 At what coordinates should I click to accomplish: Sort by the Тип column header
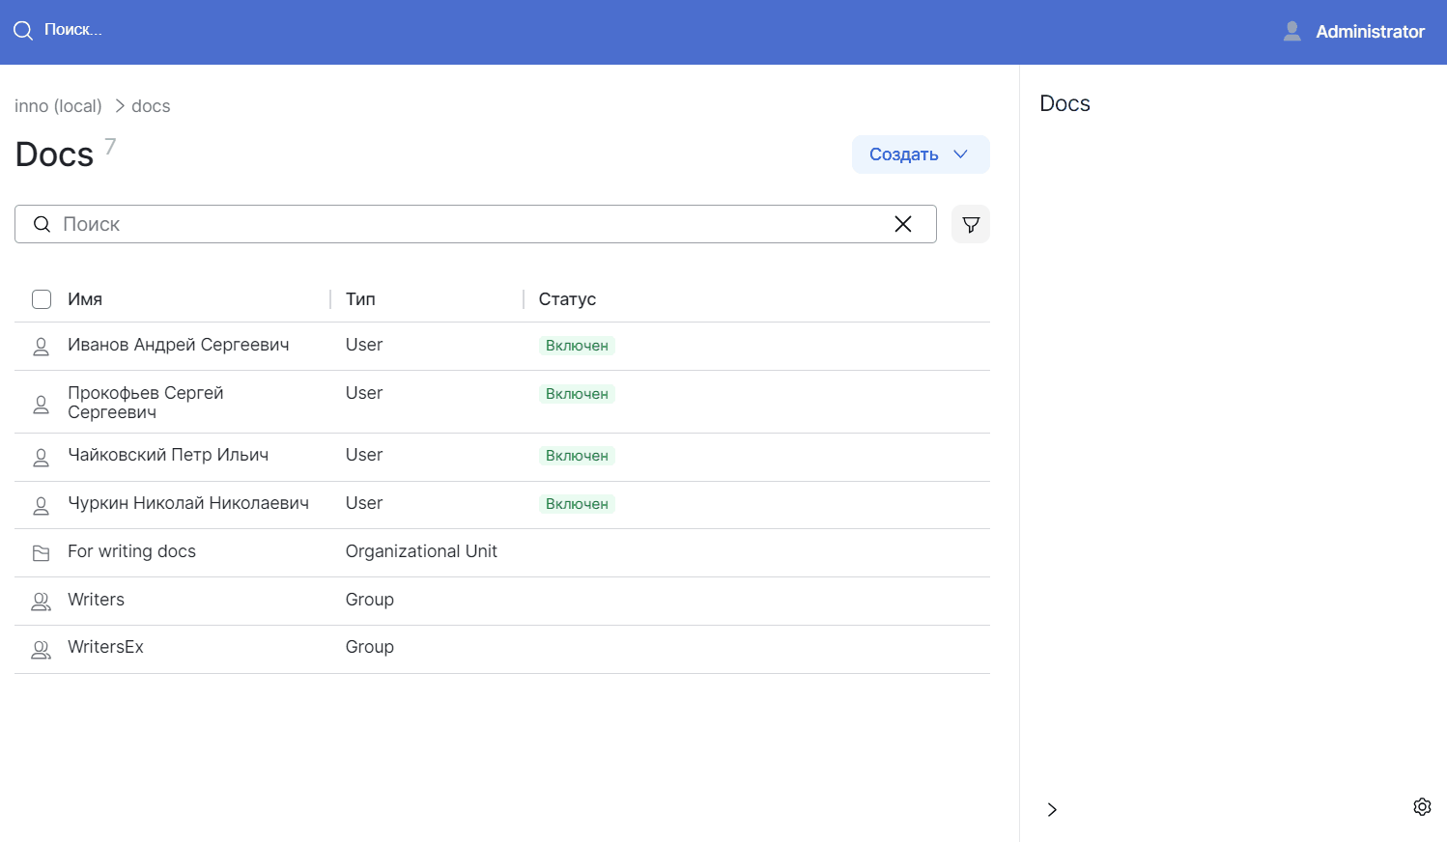[360, 299]
